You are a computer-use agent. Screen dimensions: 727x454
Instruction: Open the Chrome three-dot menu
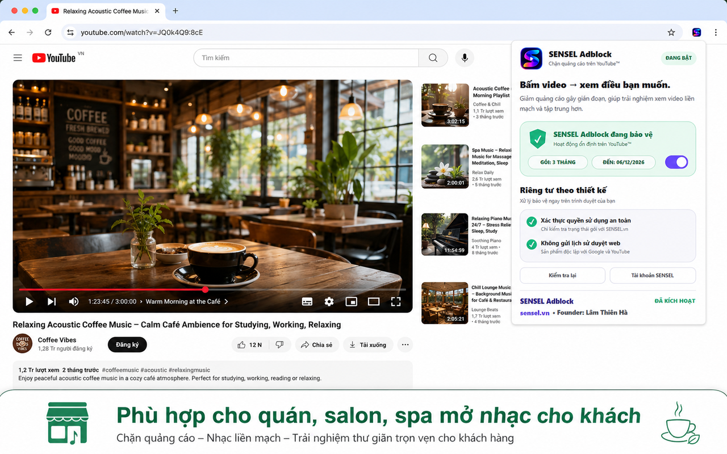(x=716, y=32)
